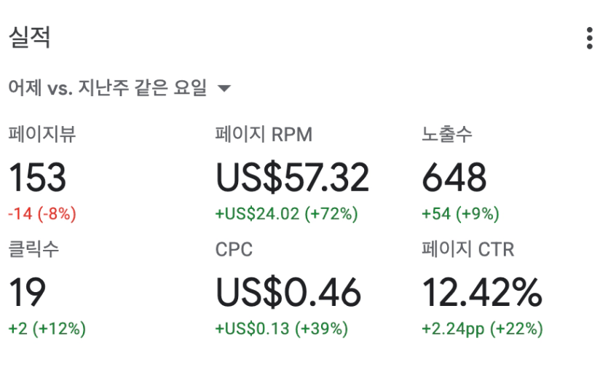The image size is (616, 389).
Task: Click the 어제 vs. 지난주 같은 요일 selector
Action: (120, 87)
